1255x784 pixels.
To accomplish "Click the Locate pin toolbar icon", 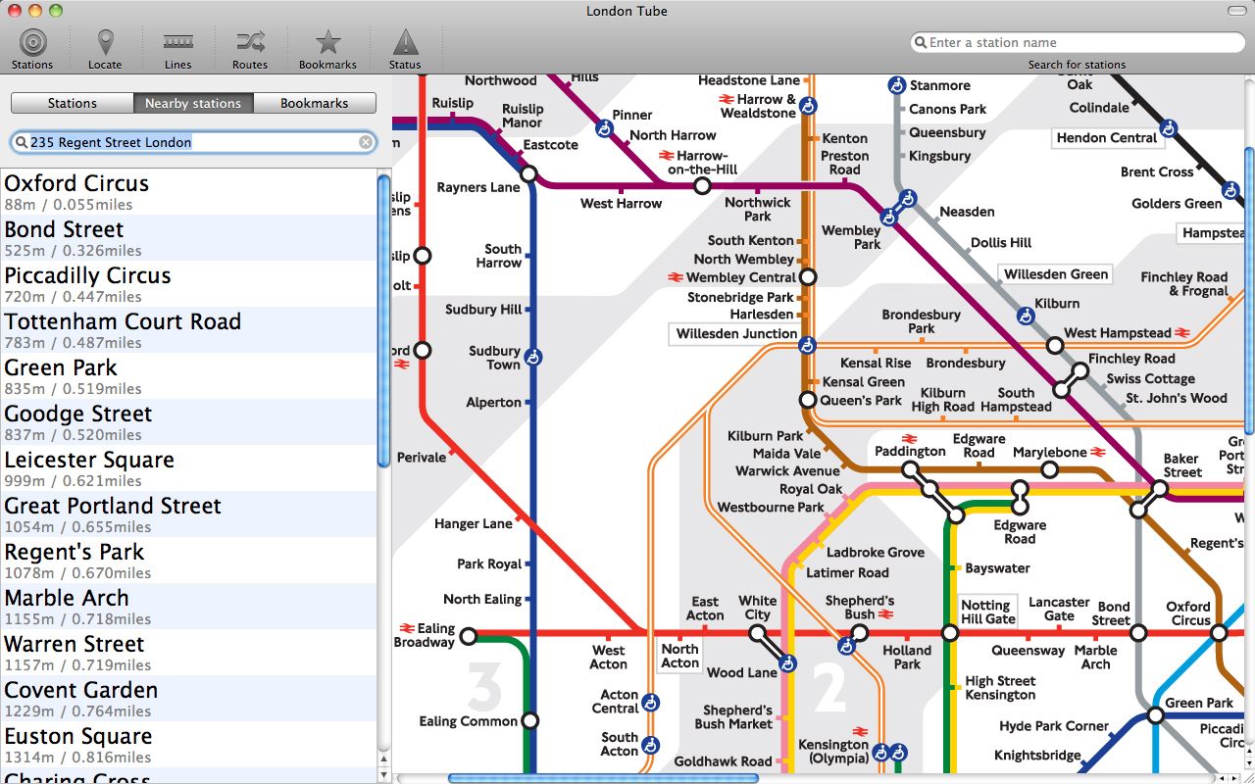I will tap(105, 43).
